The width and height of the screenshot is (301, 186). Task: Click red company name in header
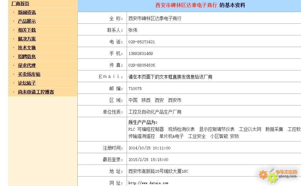point(186,5)
